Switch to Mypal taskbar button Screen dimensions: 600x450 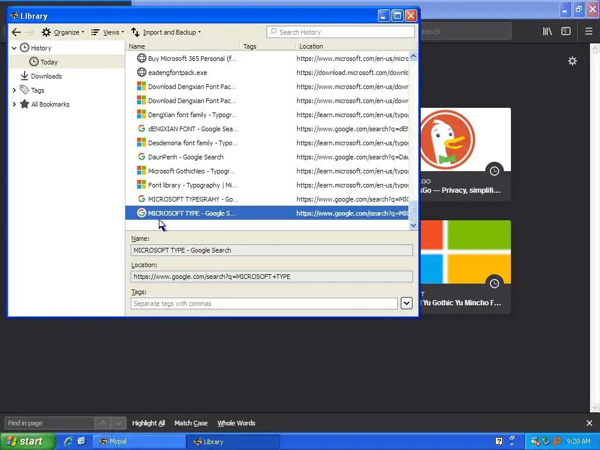139,442
